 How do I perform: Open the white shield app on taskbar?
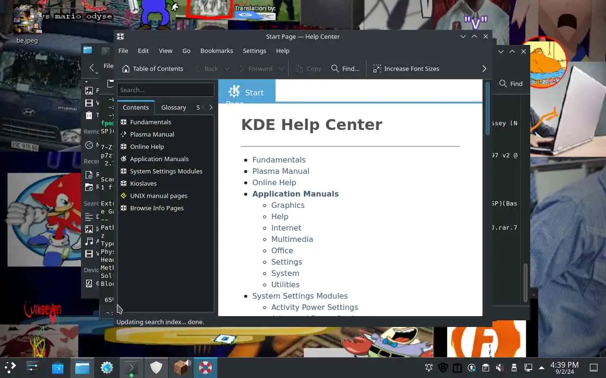(156, 367)
